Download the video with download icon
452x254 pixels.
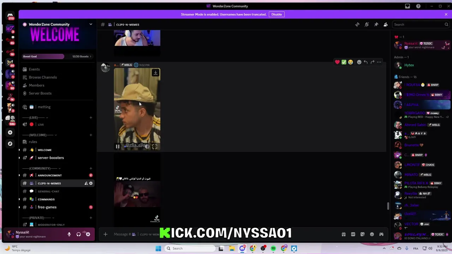(155, 73)
